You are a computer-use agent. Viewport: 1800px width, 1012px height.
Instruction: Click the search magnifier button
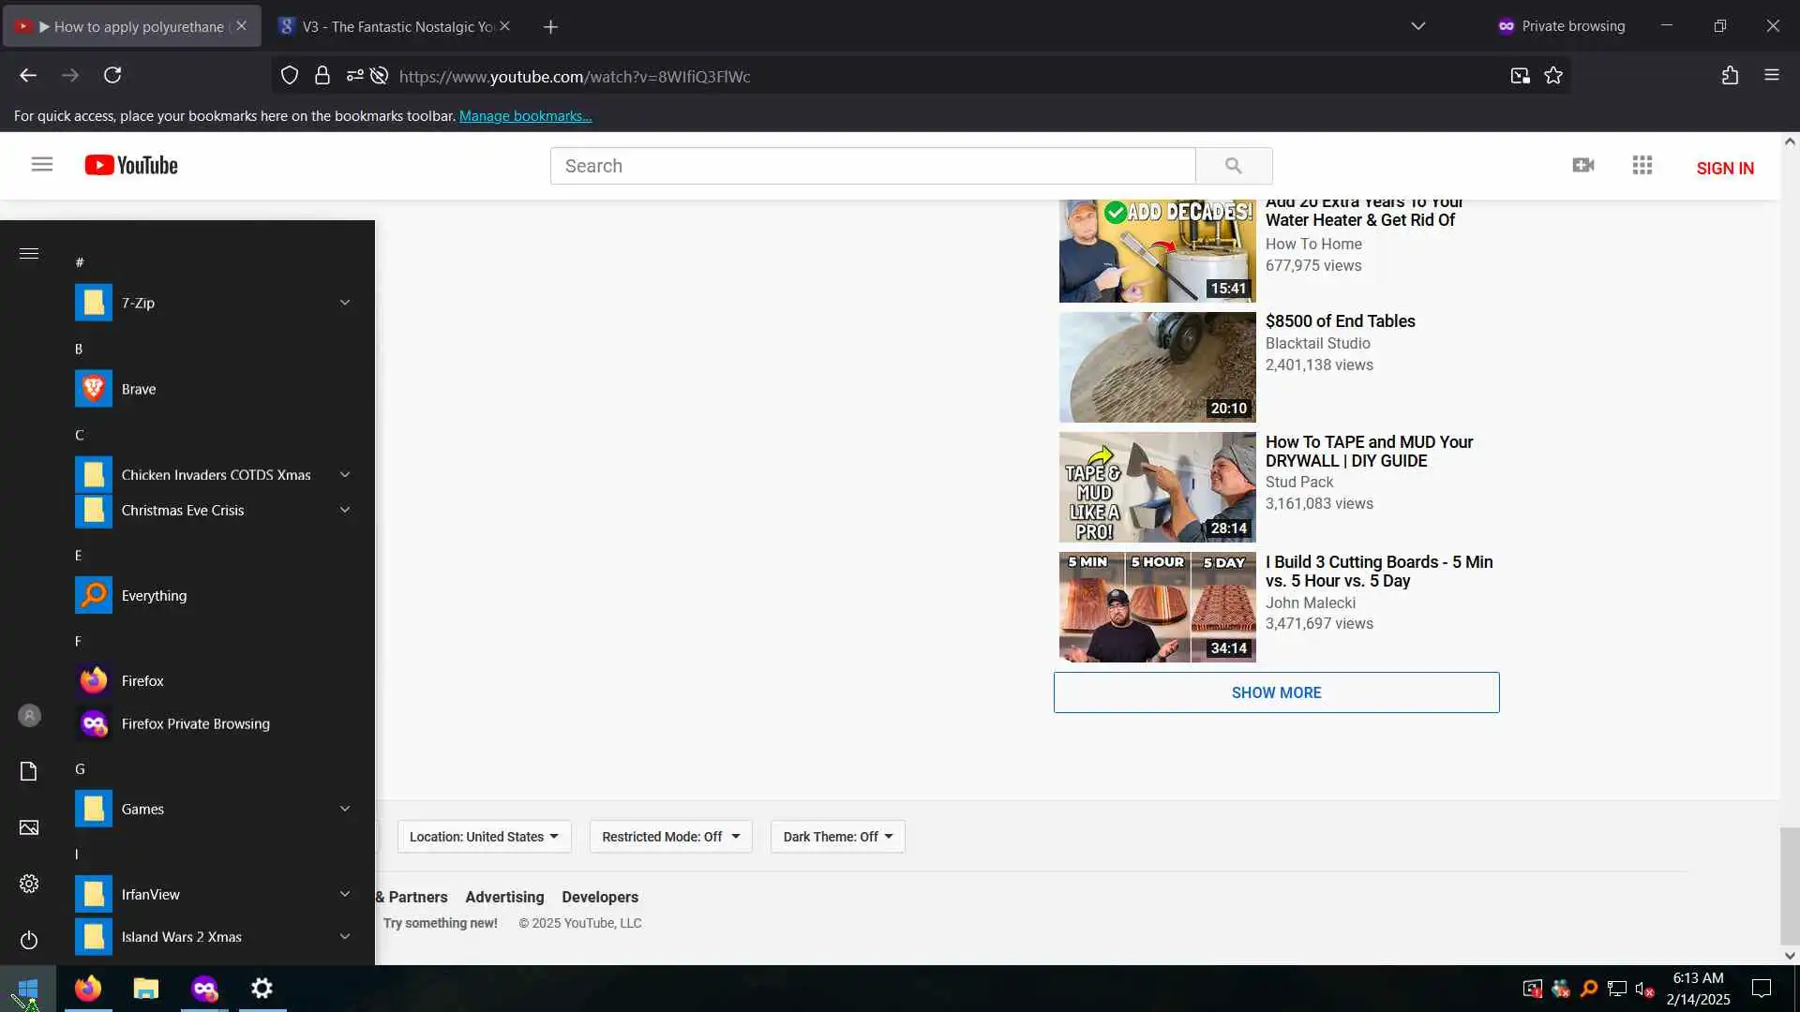coord(1233,166)
